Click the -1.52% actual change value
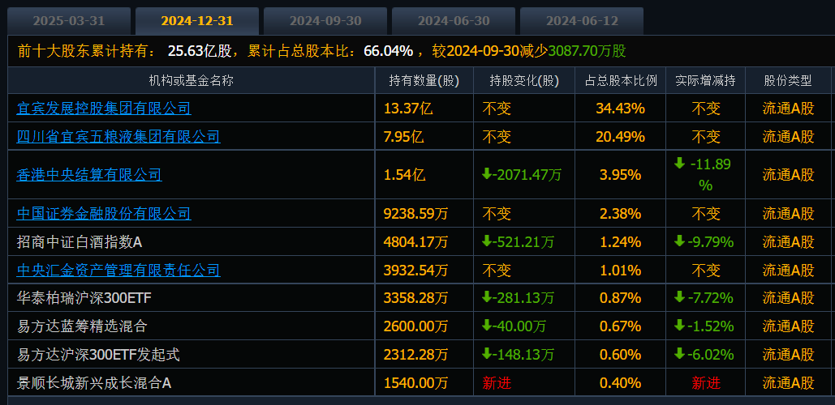This screenshot has height=405, width=835. point(704,326)
